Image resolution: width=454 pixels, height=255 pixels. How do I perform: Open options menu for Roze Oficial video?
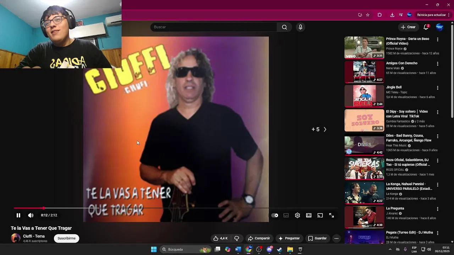coord(438,160)
